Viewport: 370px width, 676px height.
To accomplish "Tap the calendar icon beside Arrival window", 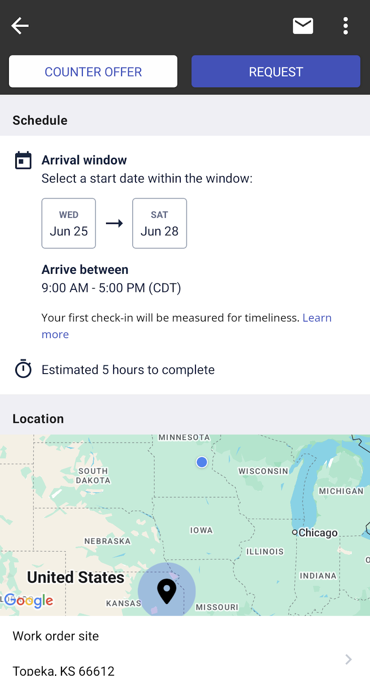I will (x=23, y=160).
